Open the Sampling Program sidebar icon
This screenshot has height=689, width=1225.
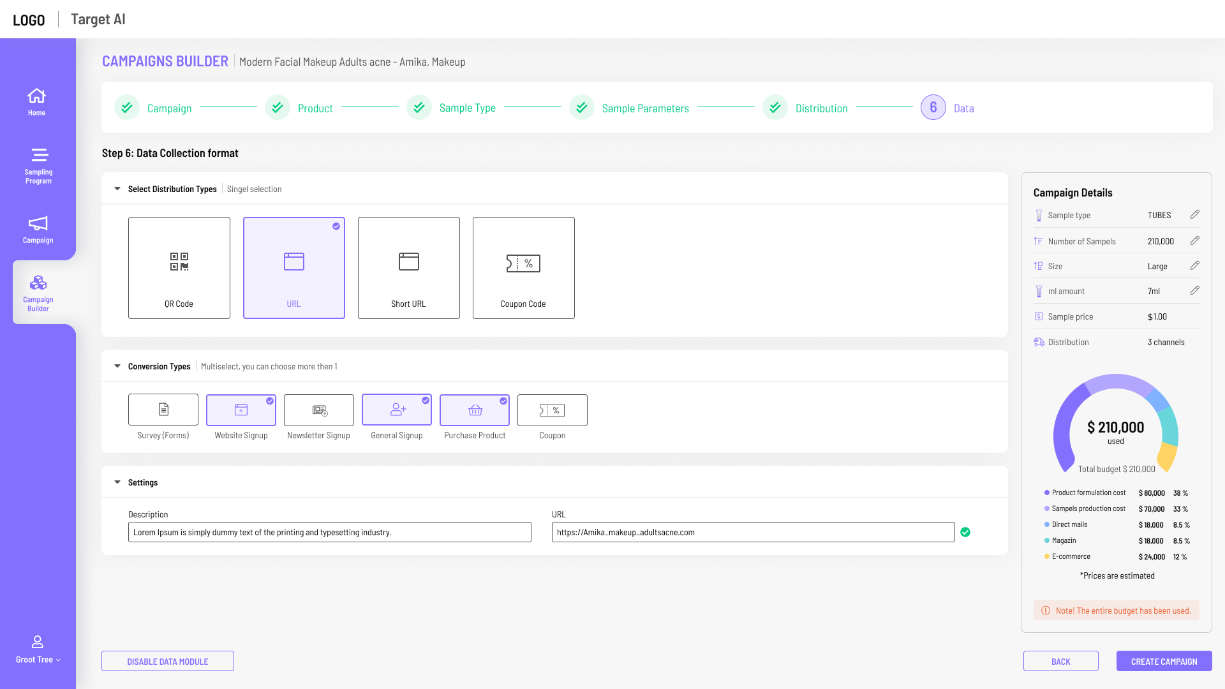tap(38, 166)
